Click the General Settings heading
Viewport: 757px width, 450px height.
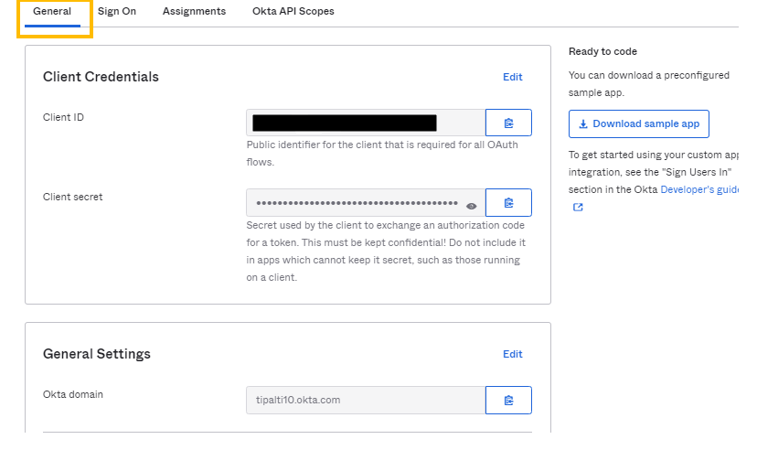[x=97, y=354]
